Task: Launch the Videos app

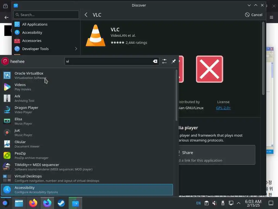Action: click(x=87, y=87)
